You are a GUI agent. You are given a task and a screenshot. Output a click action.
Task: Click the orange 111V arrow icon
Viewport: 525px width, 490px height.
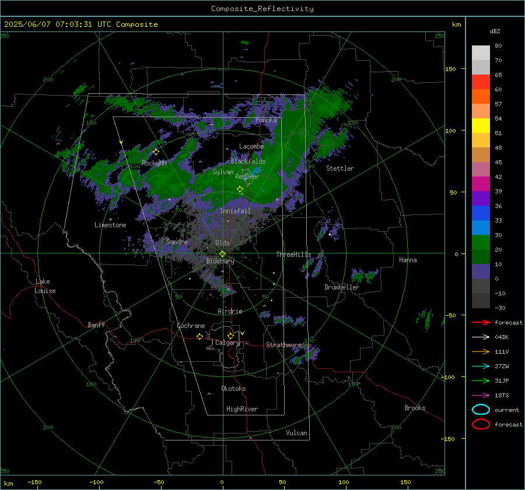click(481, 351)
